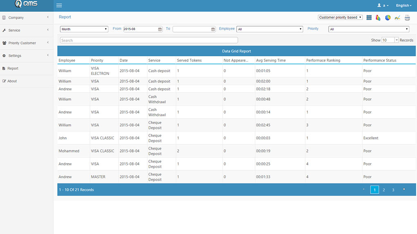Click the 1 - 10 Of 21 Records text

pyautogui.click(x=76, y=190)
